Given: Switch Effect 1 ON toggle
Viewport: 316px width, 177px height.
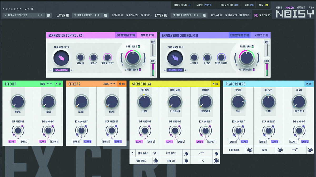Looking at the screenshot, I should (x=58, y=84).
